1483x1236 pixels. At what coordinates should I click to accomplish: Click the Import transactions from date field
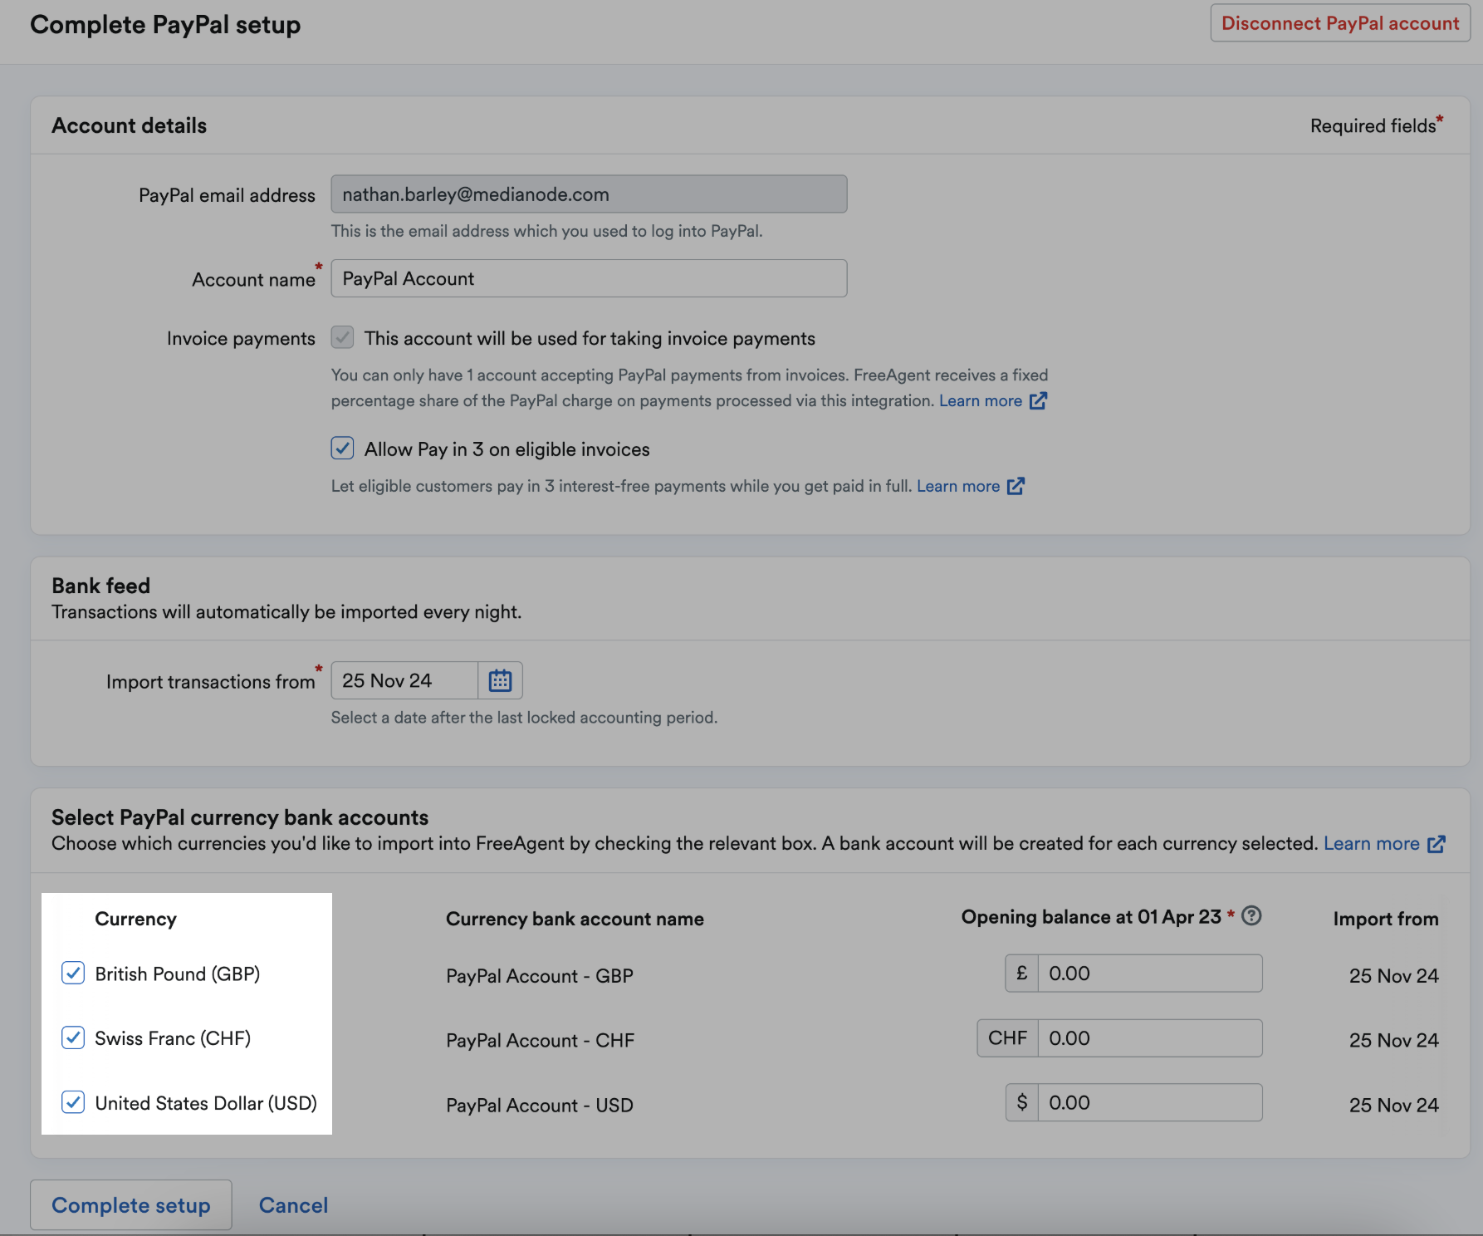[405, 681]
